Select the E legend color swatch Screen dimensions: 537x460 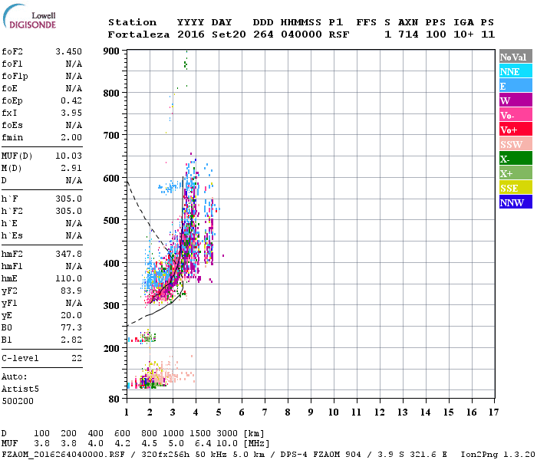(x=516, y=86)
